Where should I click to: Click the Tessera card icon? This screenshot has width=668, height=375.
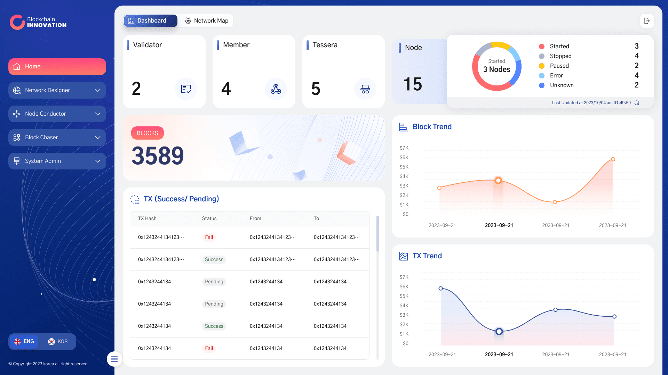coord(365,89)
